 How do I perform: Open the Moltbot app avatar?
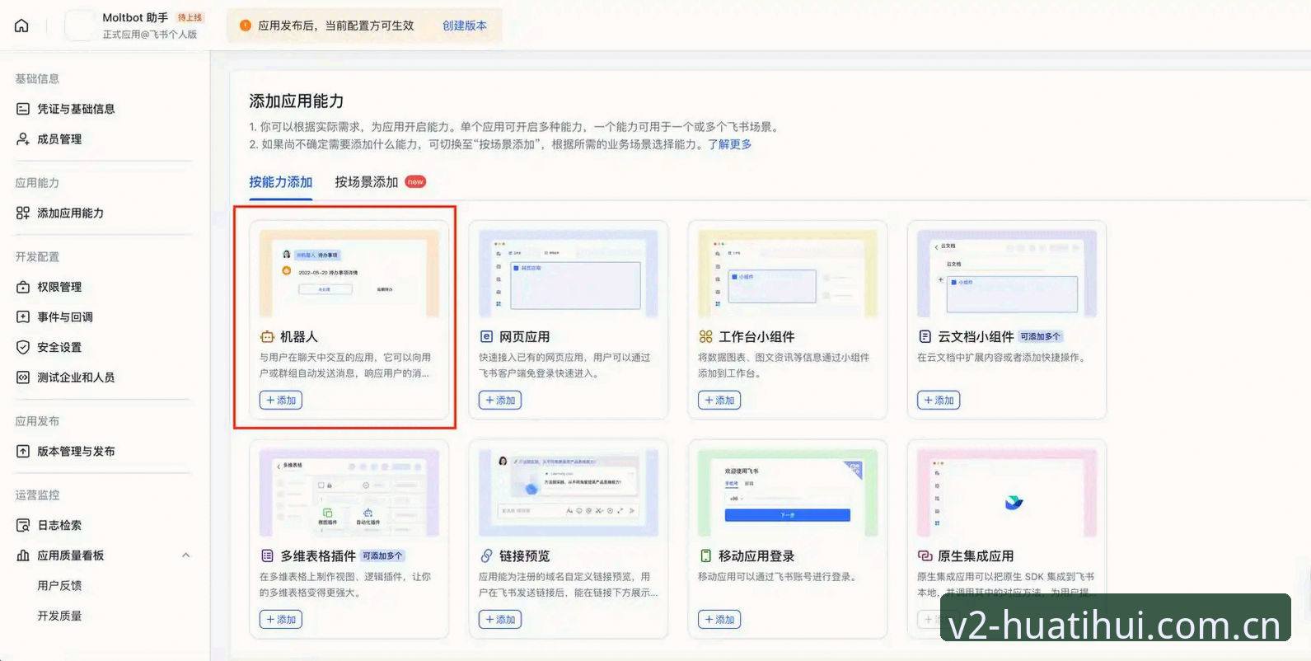[80, 26]
